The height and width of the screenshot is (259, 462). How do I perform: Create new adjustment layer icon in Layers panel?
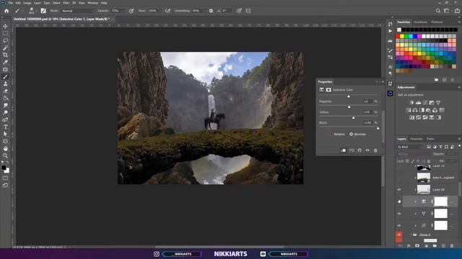coord(426,246)
